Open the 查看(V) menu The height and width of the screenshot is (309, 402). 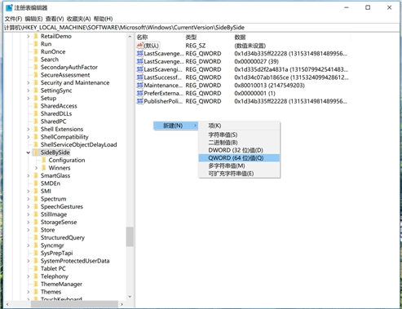55,19
